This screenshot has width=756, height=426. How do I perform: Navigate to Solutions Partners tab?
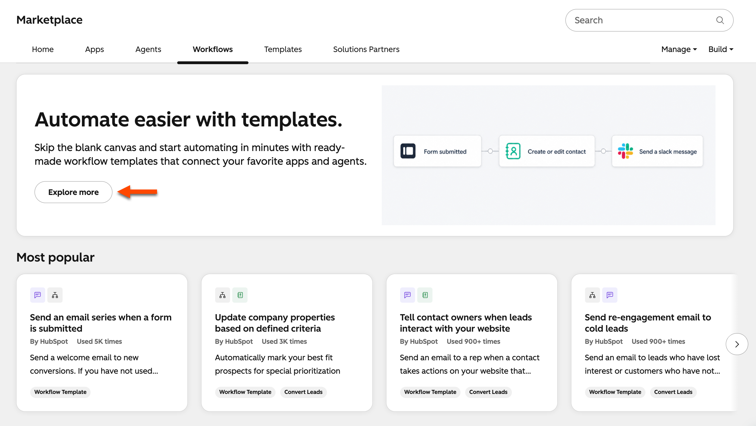pos(366,49)
